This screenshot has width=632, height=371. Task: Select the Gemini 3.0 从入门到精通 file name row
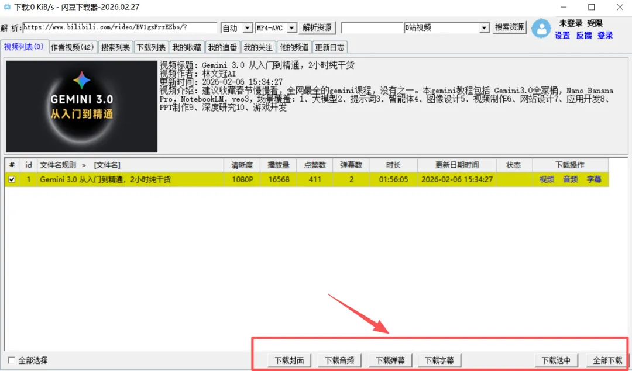pyautogui.click(x=130, y=179)
